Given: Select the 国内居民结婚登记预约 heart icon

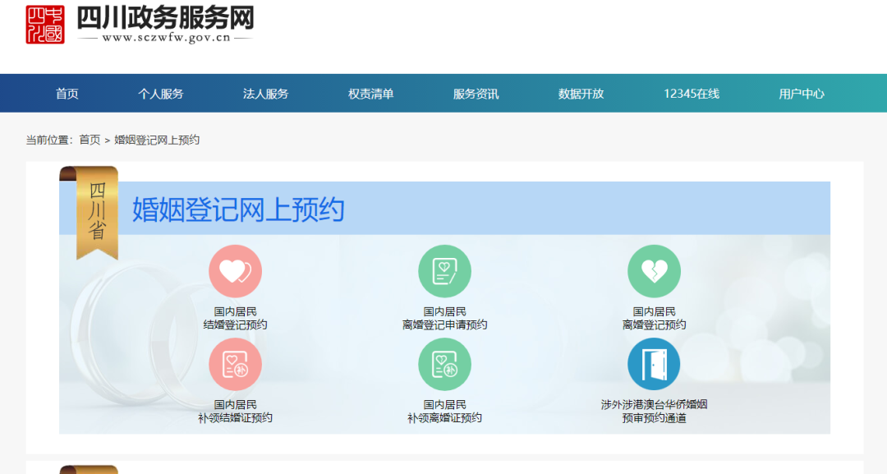Looking at the screenshot, I should pos(237,270).
